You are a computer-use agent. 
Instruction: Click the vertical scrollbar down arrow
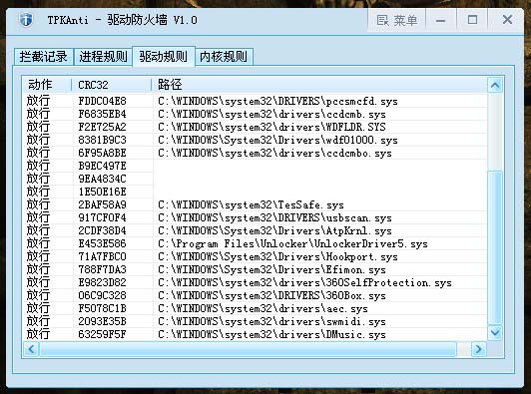495,333
